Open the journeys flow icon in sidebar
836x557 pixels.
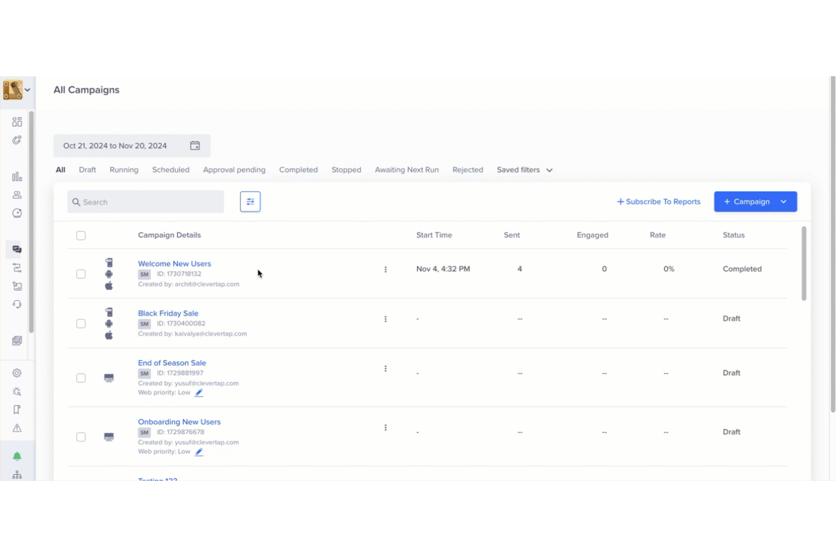point(17,267)
